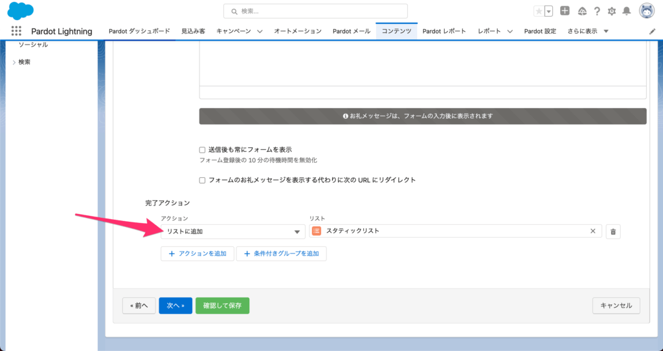Viewport: 663px width, 351px height.
Task: Open the favorites list dropdown arrow
Action: click(548, 12)
